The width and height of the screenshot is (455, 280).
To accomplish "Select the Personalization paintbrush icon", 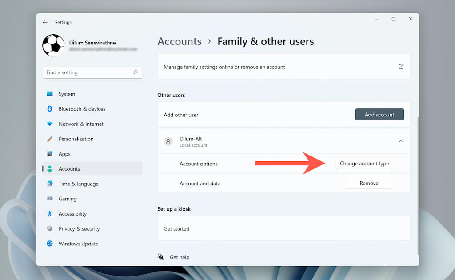I will (50, 139).
